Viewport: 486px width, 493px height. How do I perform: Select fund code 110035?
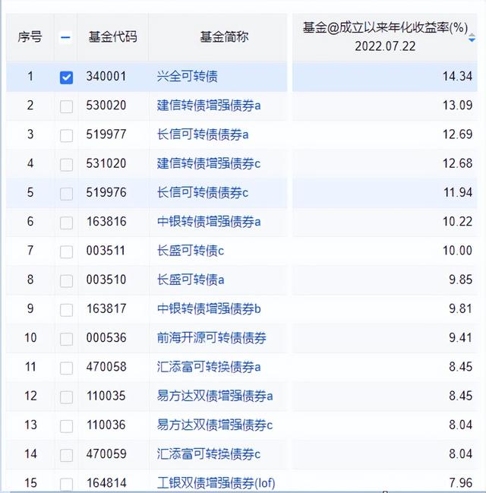point(106,396)
